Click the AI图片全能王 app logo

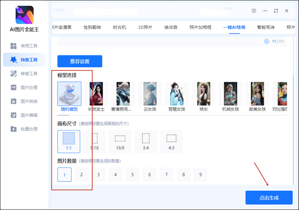pos(24,15)
